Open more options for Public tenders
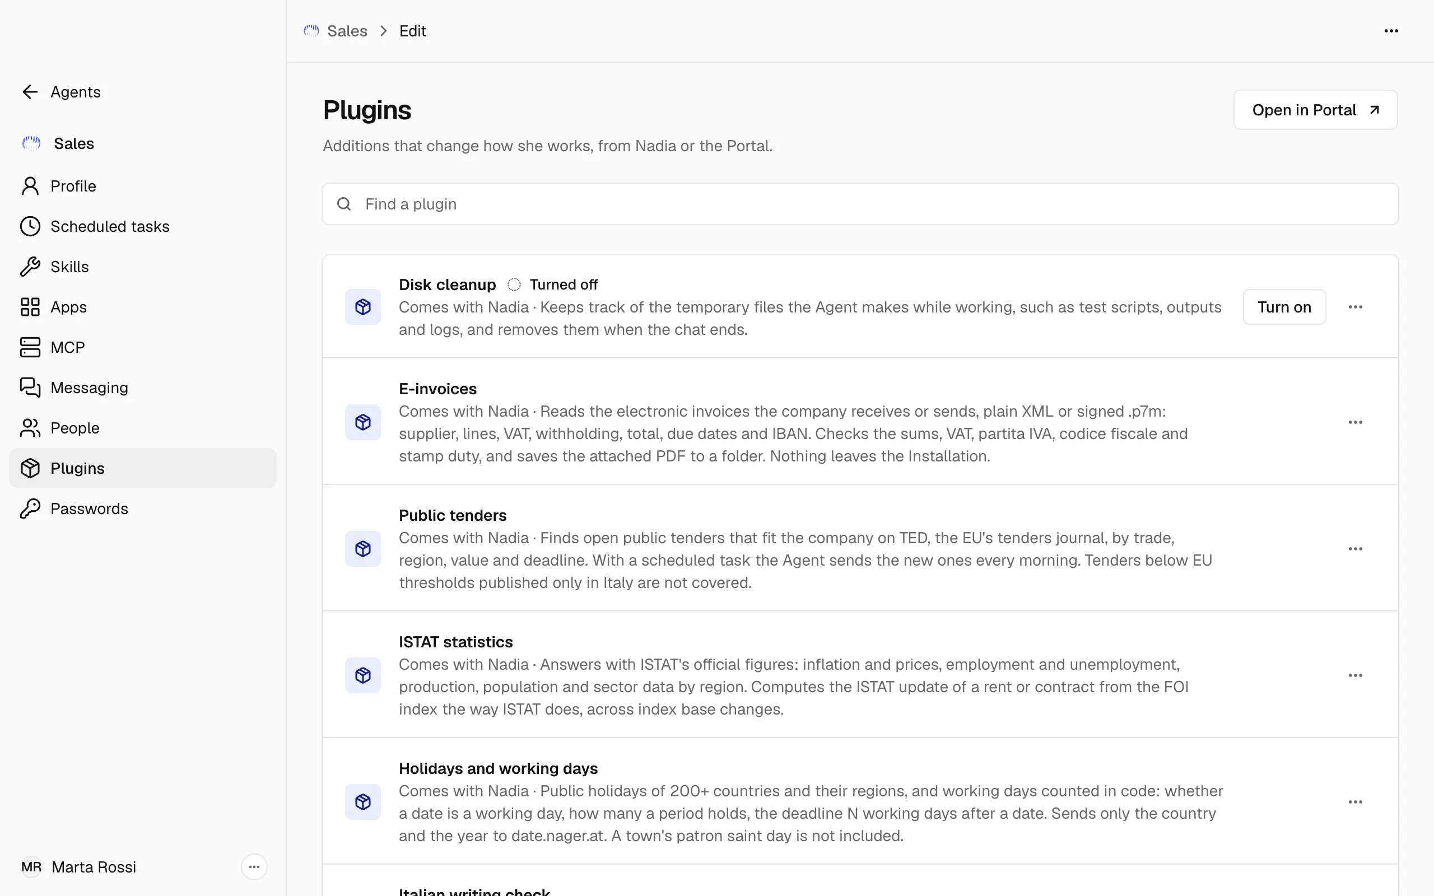 (x=1355, y=549)
